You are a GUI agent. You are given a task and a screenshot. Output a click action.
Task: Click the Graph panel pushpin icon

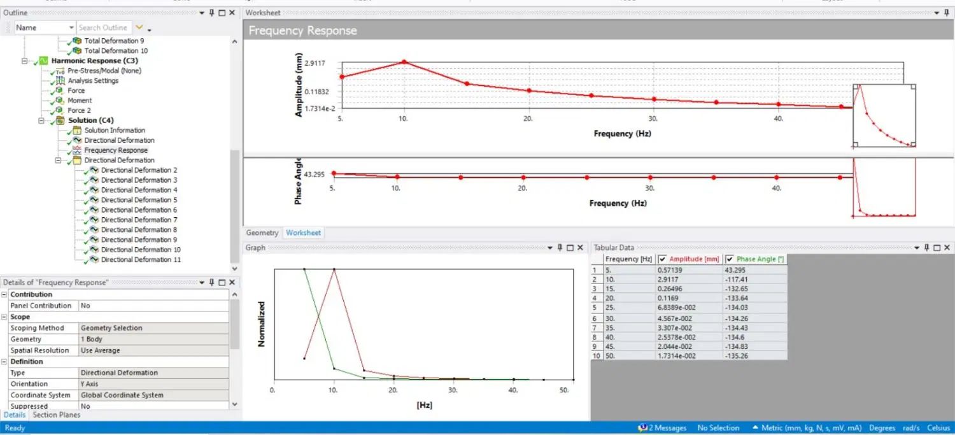click(560, 248)
